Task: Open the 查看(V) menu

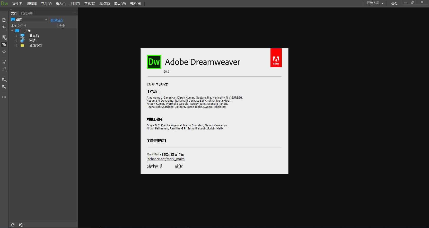Action: coord(46,4)
